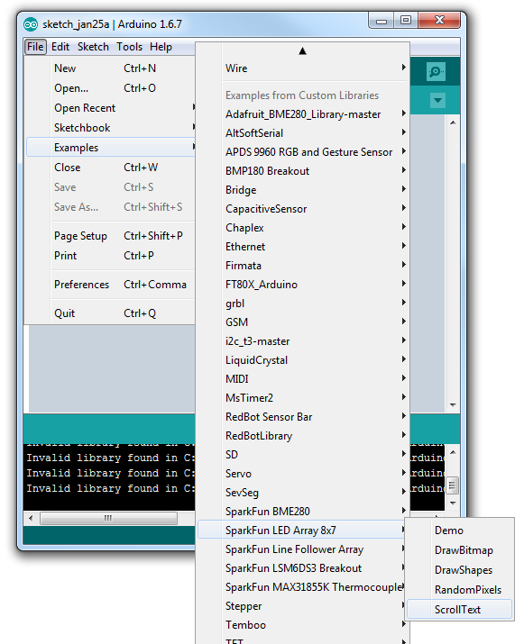Open SparkFun MAX31855K Thermocouple examples
This screenshot has height=644, width=524.
303,586
